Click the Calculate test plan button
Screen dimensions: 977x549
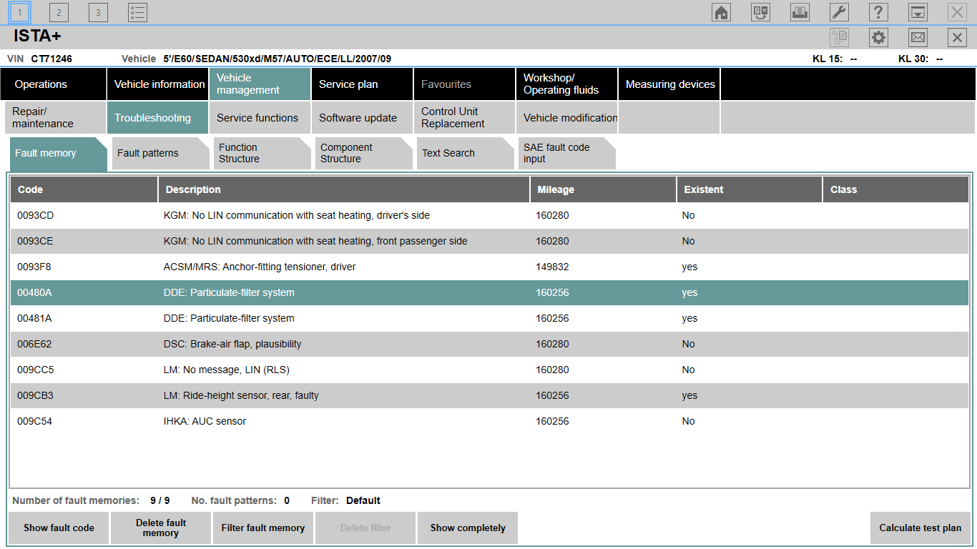[x=920, y=528]
